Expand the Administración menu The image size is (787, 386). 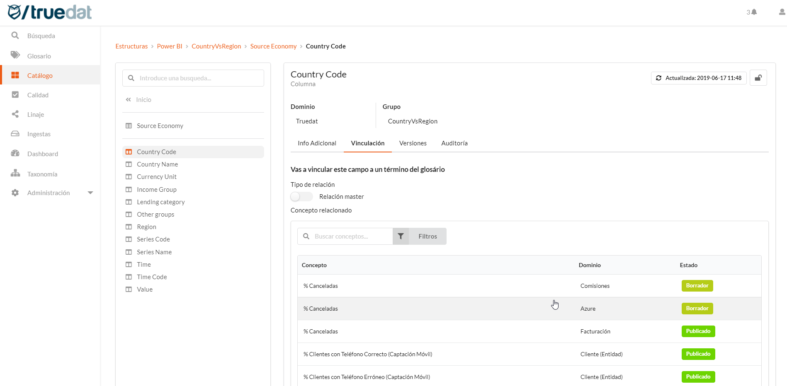pos(90,193)
